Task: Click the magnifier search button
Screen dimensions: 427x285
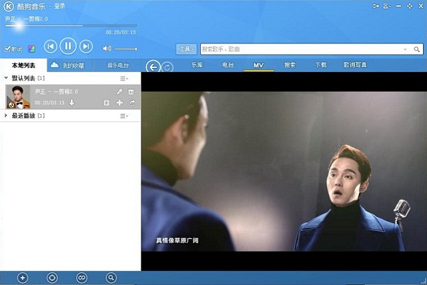Action: 416,49
